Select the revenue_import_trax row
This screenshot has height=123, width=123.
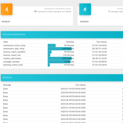[62, 55]
